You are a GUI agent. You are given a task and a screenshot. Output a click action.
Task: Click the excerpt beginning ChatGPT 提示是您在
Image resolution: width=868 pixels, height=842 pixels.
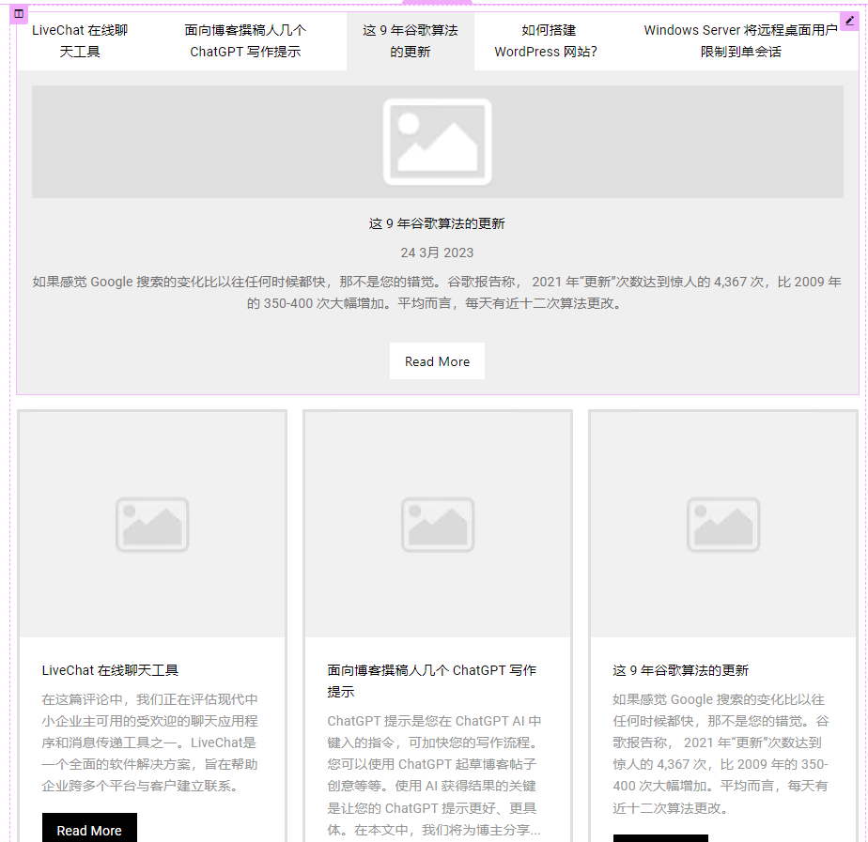434,775
